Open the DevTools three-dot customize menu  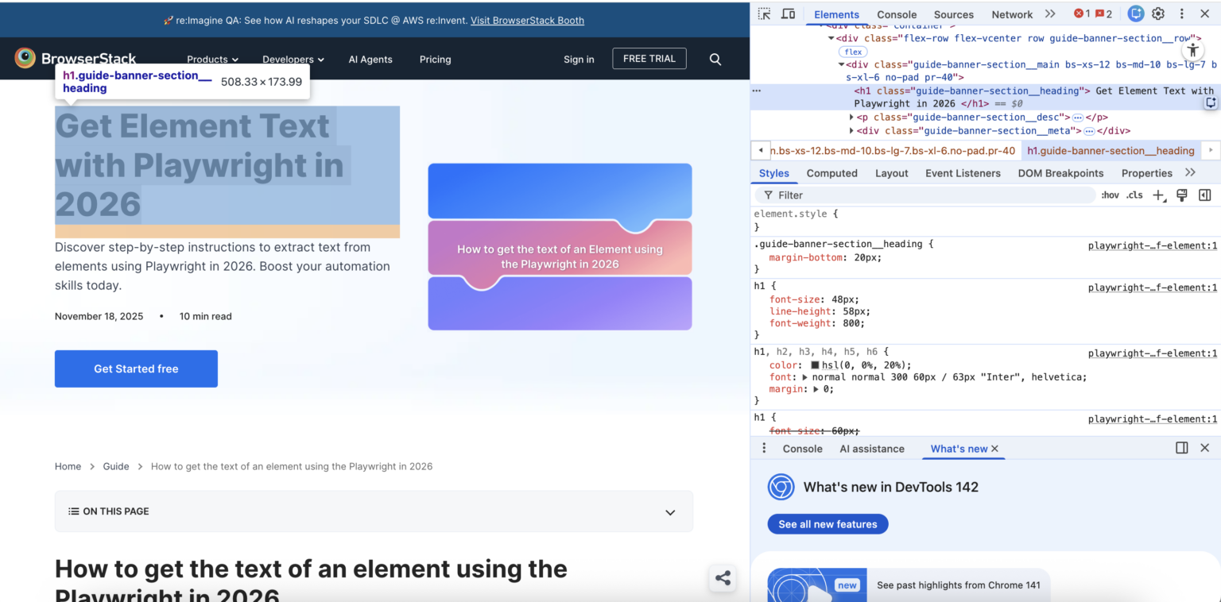[1182, 14]
